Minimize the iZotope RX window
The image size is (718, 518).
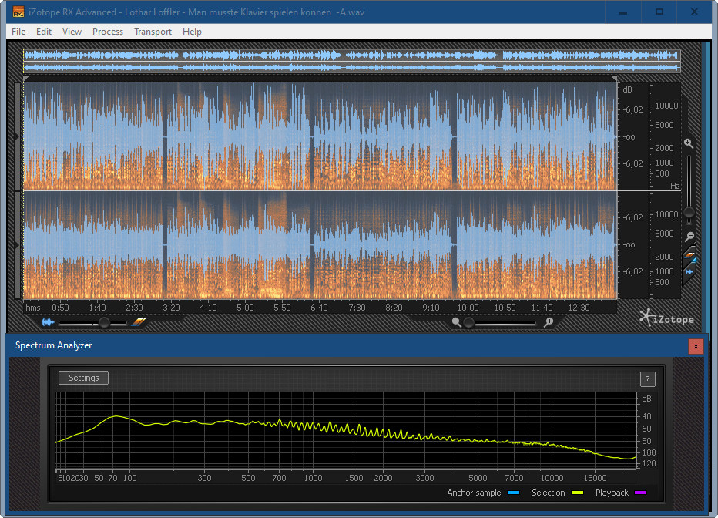pyautogui.click(x=622, y=12)
